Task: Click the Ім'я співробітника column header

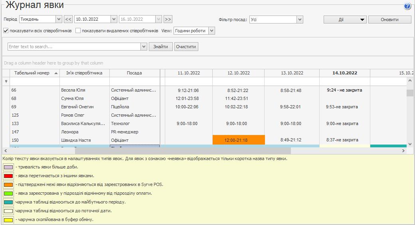Action: pos(84,73)
